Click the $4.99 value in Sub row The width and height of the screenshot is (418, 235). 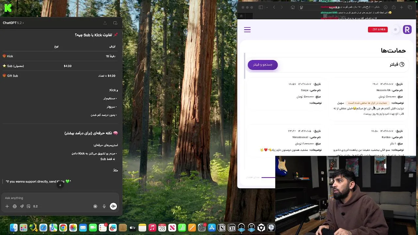[x=68, y=66]
